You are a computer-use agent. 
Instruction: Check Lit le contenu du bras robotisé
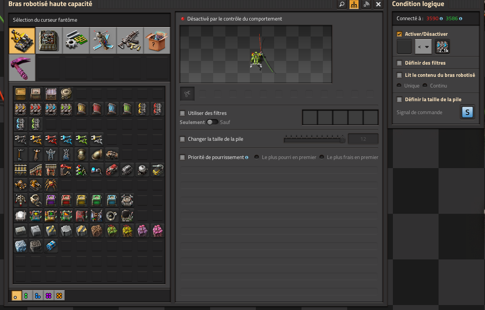(x=399, y=75)
